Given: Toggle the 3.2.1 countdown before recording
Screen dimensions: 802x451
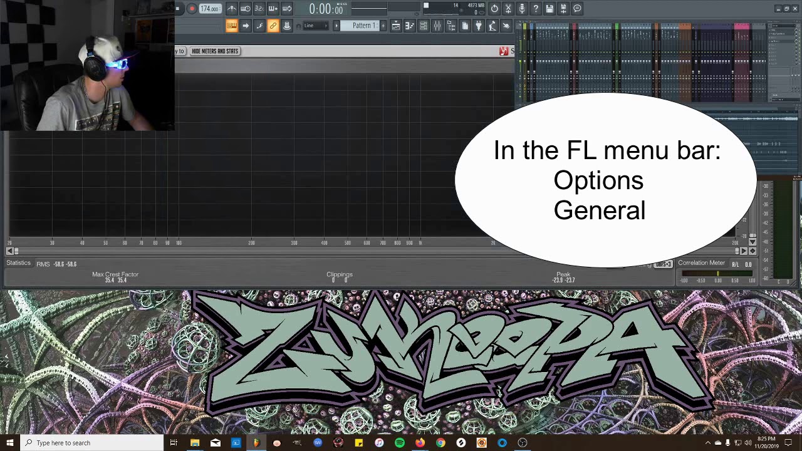Looking at the screenshot, I should [259, 9].
